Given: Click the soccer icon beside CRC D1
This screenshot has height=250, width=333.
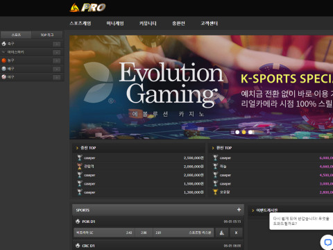Looking at the screenshot, I should click(78, 246).
